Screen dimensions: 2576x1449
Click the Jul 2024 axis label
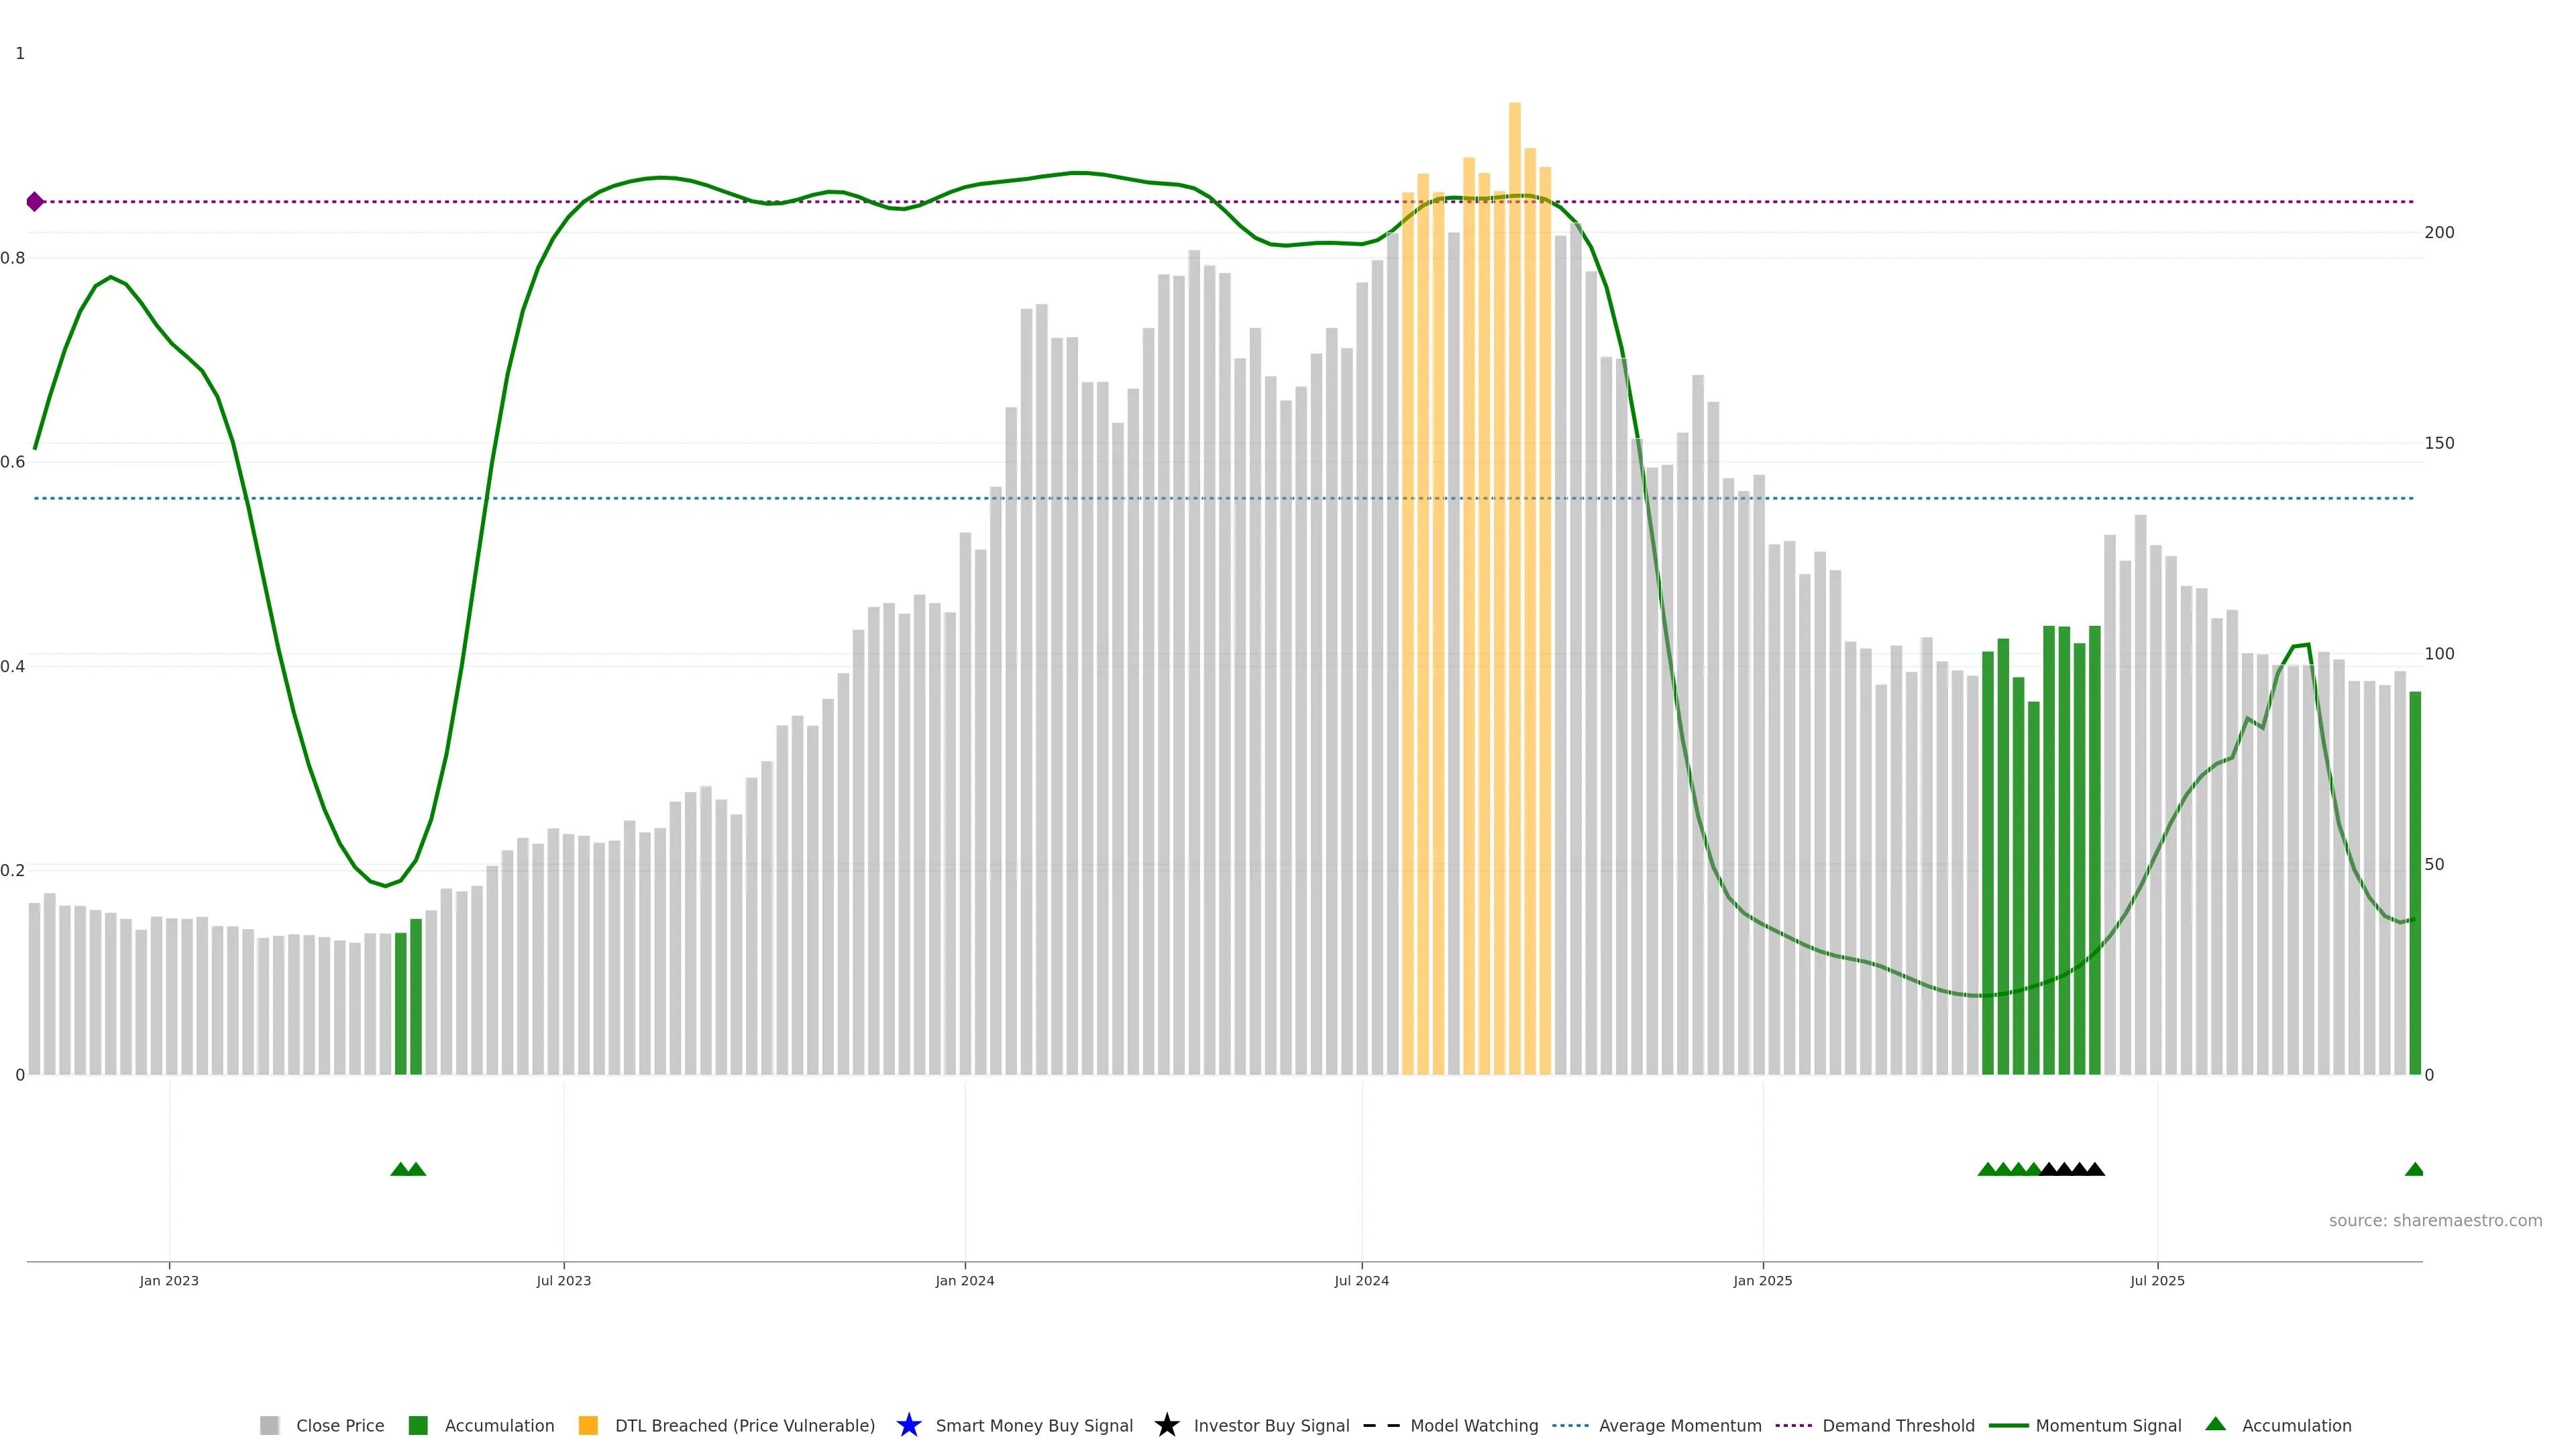point(1361,1280)
